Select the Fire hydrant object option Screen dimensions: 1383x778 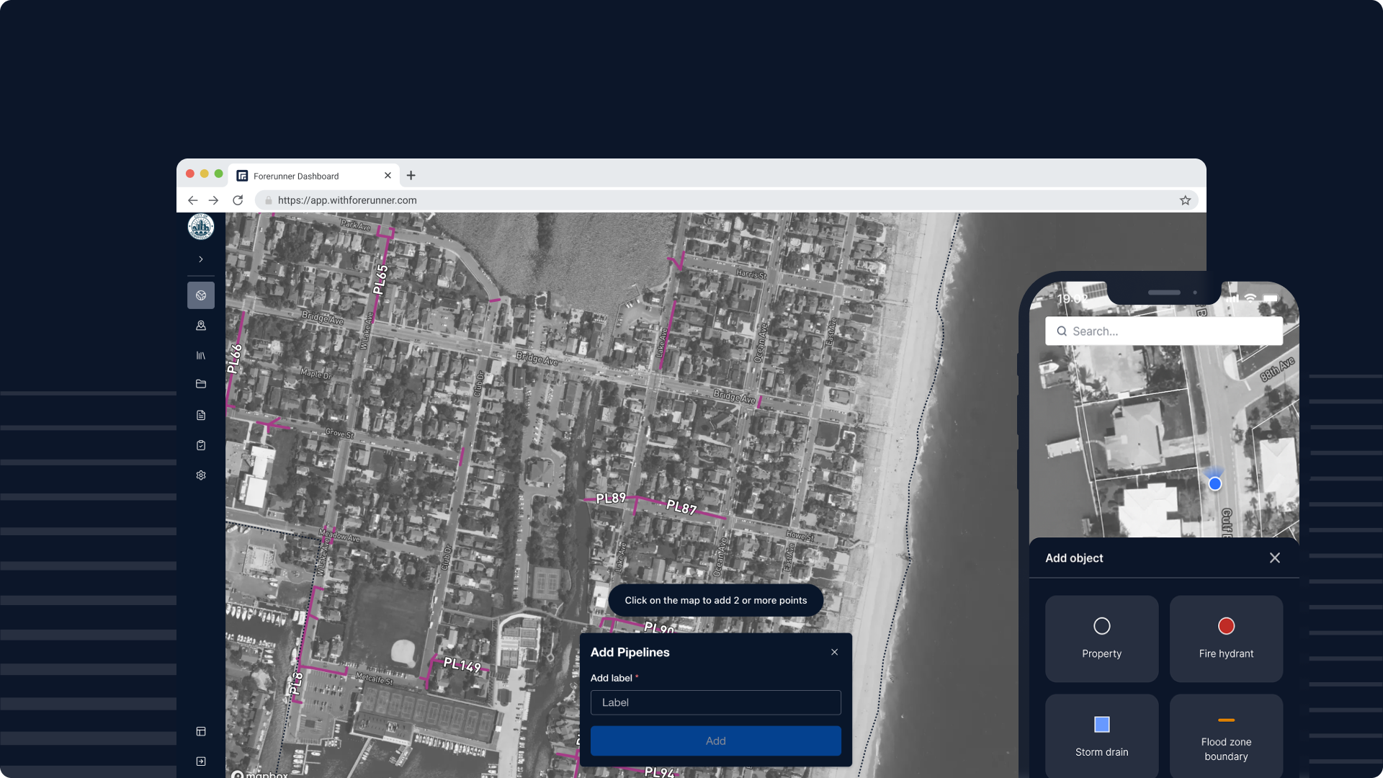[x=1226, y=638]
